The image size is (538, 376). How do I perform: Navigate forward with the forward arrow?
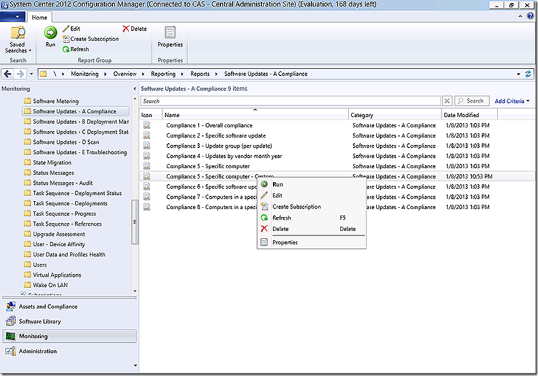[x=20, y=74]
